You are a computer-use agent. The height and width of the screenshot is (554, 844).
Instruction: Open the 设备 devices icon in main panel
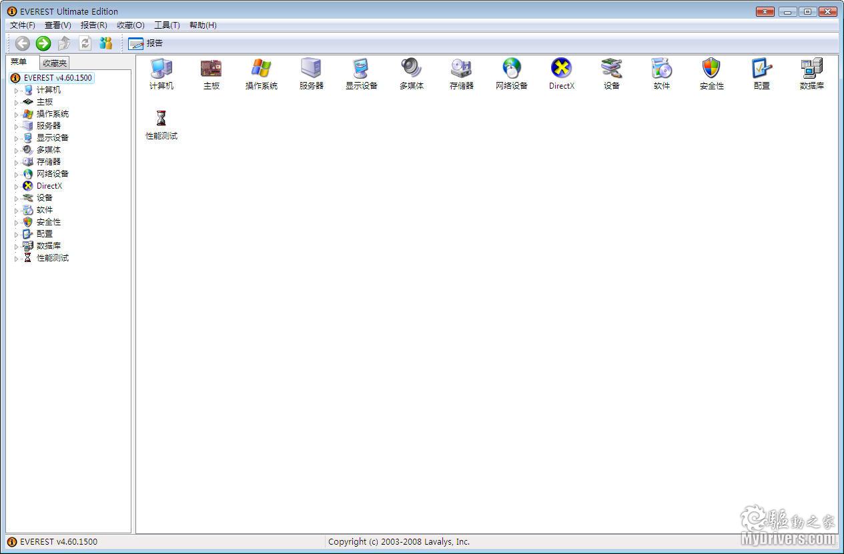point(612,73)
